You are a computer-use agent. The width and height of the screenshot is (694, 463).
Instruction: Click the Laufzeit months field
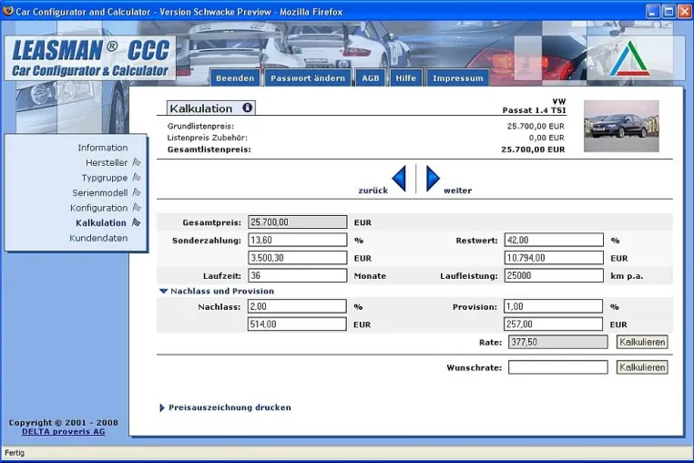[x=298, y=275]
